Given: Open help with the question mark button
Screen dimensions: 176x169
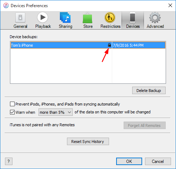Looking at the screenshot, I should [x=9, y=162].
